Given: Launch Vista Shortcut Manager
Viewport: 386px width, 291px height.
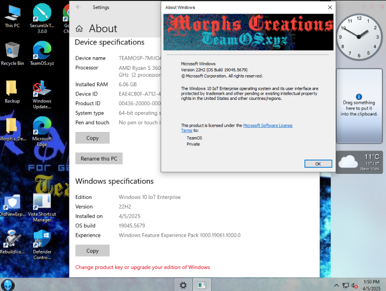Looking at the screenshot, I should pyautogui.click(x=42, y=208).
